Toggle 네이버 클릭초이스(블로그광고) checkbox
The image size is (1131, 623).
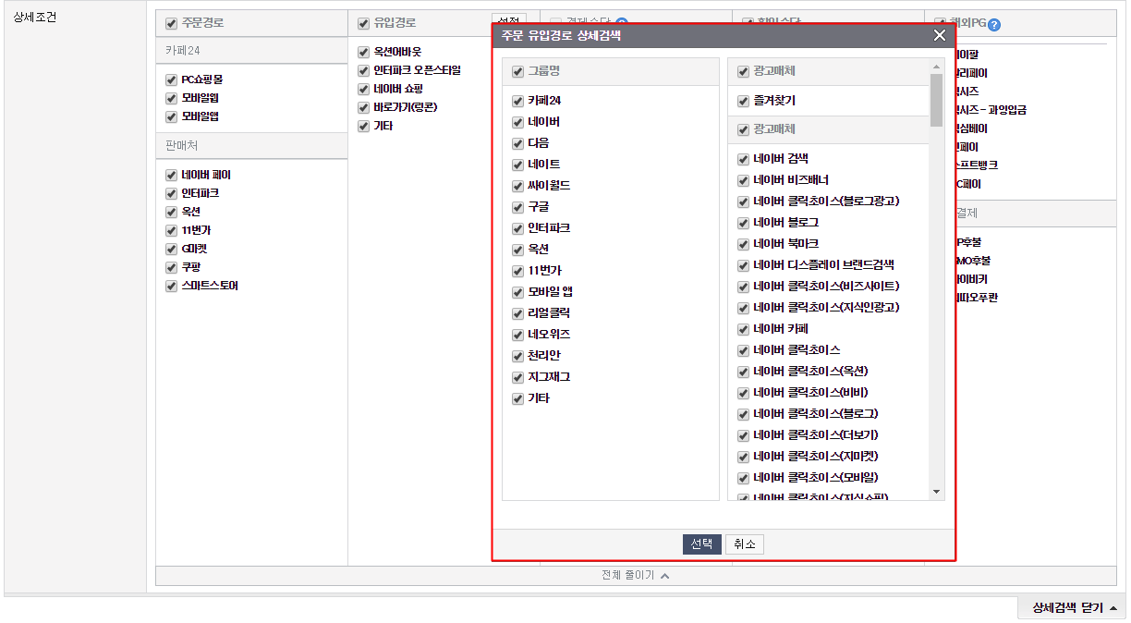[x=743, y=202]
